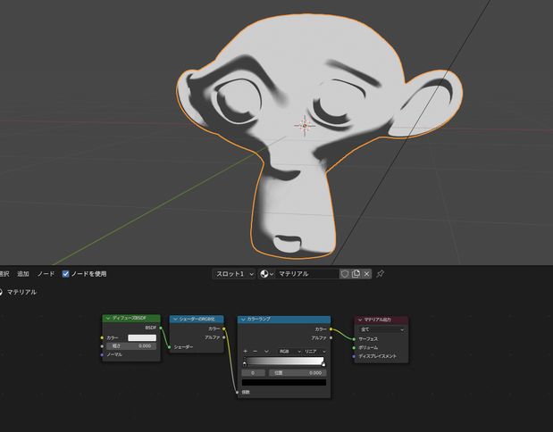Click the gradient bar of color ramp
This screenshot has height=432, width=553.
coord(284,361)
